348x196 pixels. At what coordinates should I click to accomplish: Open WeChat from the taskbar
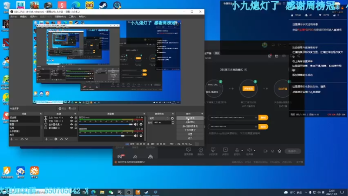[111, 192]
